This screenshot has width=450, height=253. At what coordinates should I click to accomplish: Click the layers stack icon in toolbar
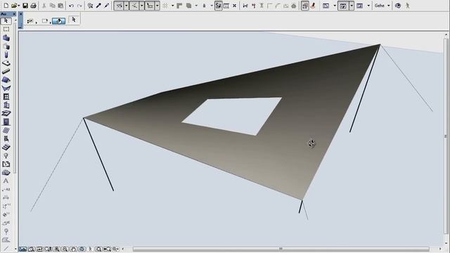click(189, 6)
